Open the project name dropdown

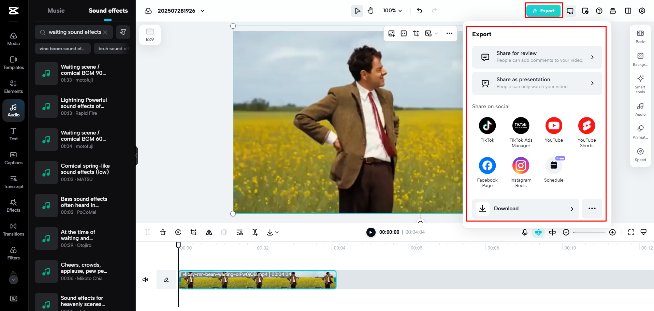tap(202, 11)
